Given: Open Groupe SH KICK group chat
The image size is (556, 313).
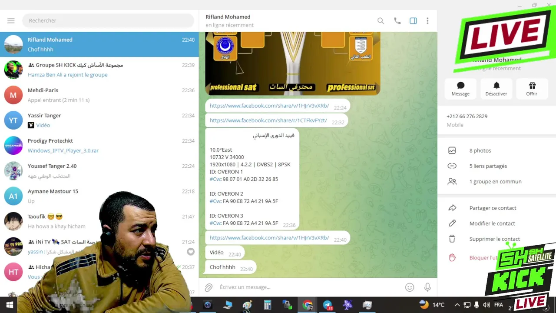Looking at the screenshot, I should click(x=99, y=70).
